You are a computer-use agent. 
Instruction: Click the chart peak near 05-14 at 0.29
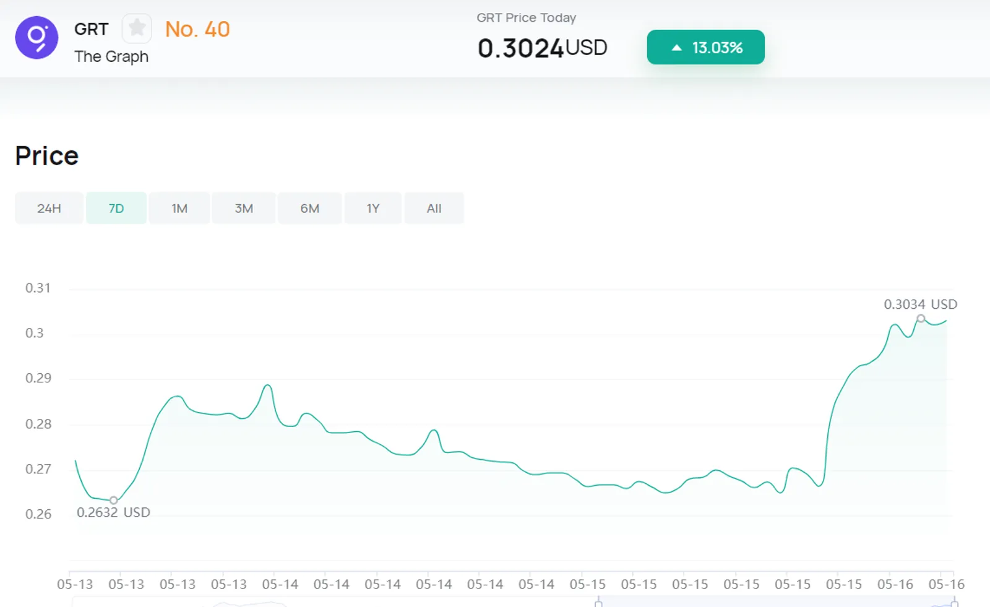point(267,385)
